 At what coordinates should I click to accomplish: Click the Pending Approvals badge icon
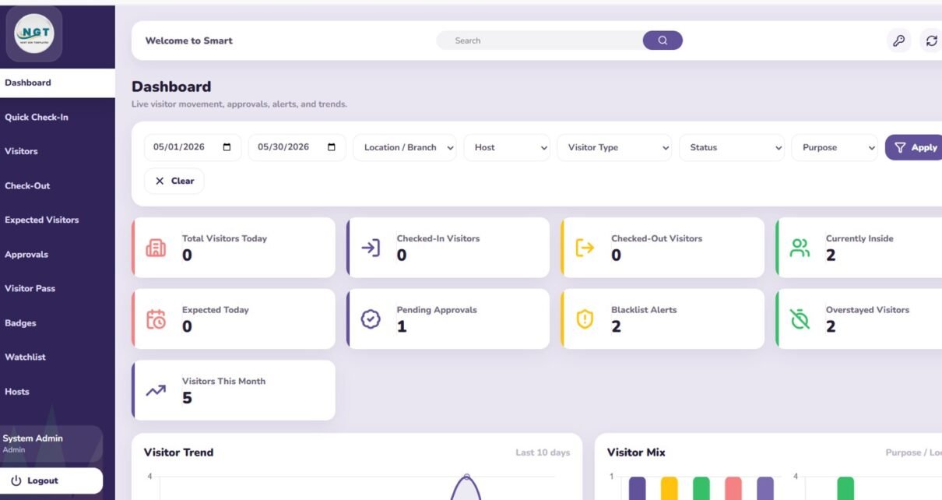pyautogui.click(x=371, y=319)
